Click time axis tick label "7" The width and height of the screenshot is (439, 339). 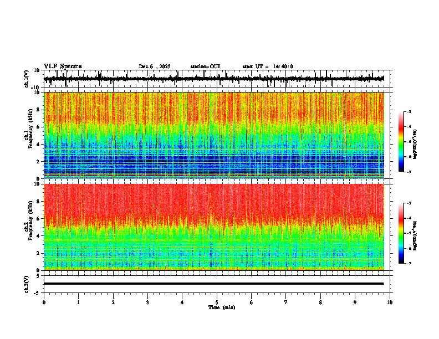(286, 302)
